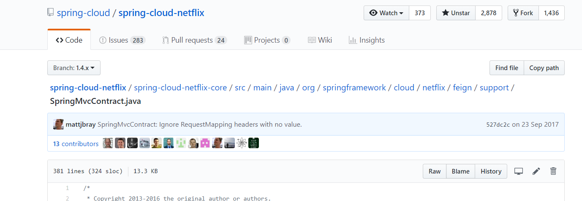Navigate to springframework breadcrumb folder
Screen dimensions: 582x201
pyautogui.click(x=354, y=88)
